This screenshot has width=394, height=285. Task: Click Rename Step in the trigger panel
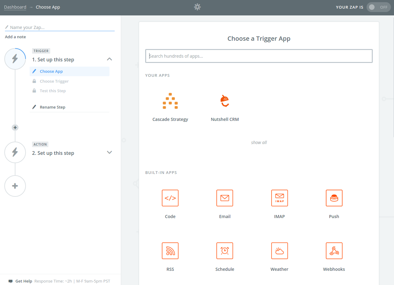click(52, 107)
